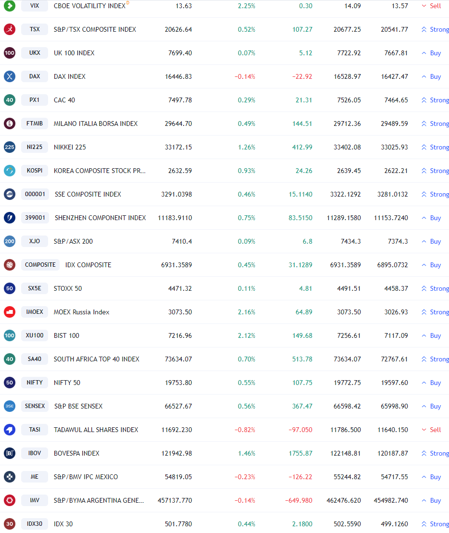This screenshot has height=533, width=449.
Task: Open KOREA COMPOSITE STOCK PR... link
Action: click(100, 171)
